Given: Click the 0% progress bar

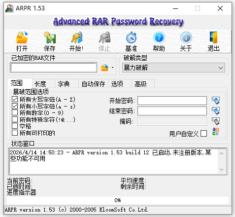Looking at the screenshot, I should pos(118,200).
